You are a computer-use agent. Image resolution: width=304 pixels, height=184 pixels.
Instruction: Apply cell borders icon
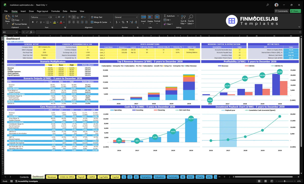click(48, 22)
